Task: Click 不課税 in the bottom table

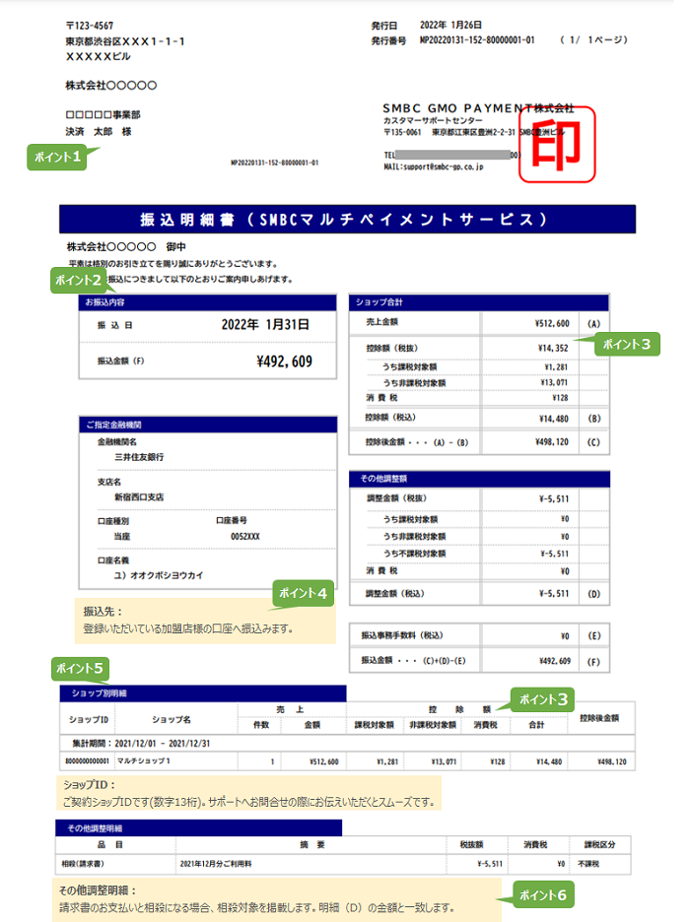Action: [x=588, y=864]
